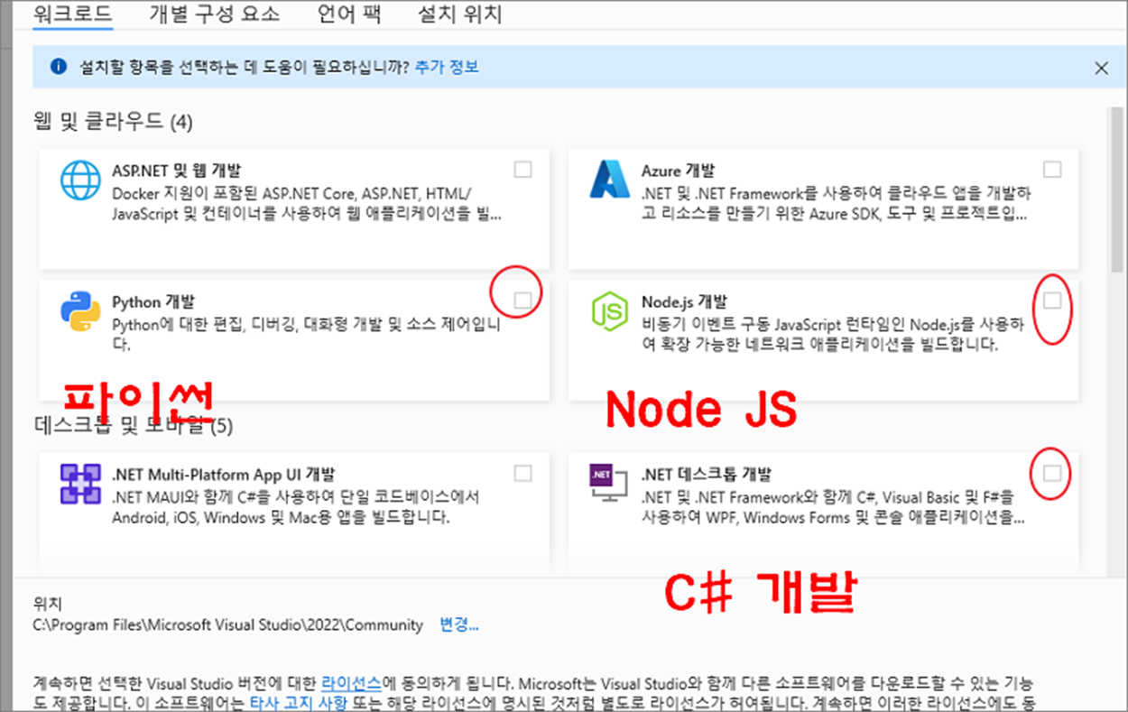Open the 타사 고지 사항 link
The width and height of the screenshot is (1128, 712).
(x=299, y=703)
